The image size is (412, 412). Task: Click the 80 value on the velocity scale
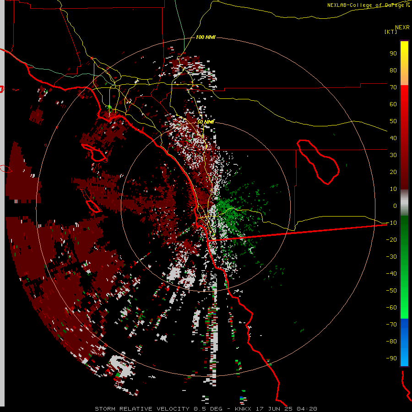point(393,70)
